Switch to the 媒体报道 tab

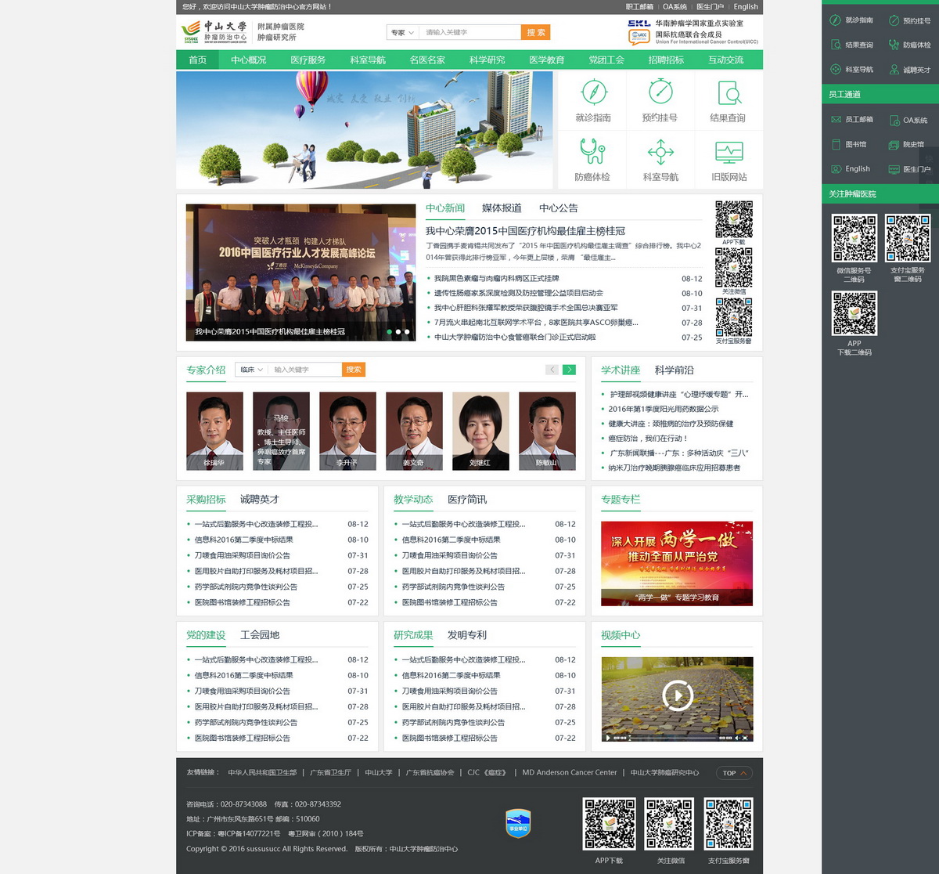pyautogui.click(x=502, y=208)
